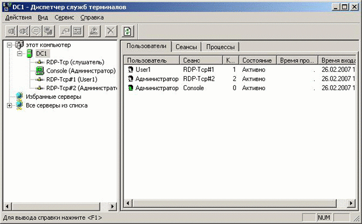Image resolution: width=362 pixels, height=224 pixels.
Task: Click the right arrow of user list scrollbar
Action: point(351,203)
